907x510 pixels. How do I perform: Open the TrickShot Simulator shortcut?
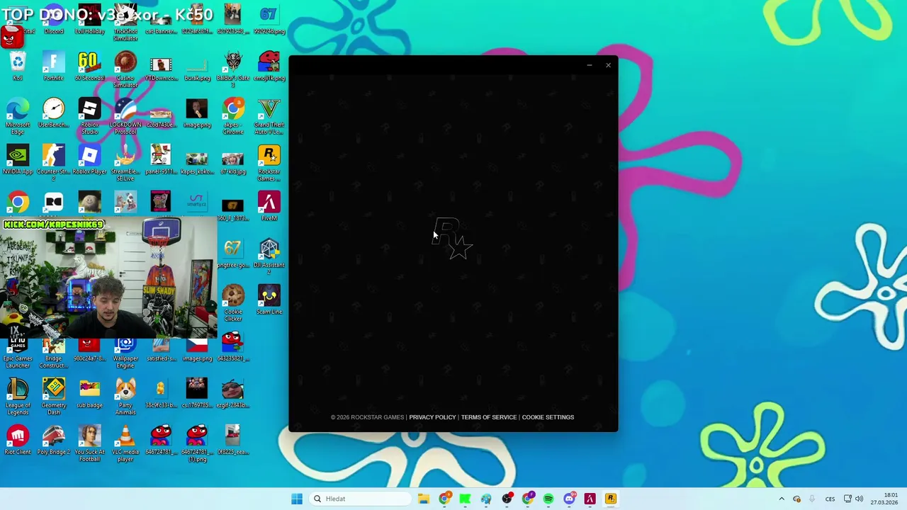pos(125,23)
